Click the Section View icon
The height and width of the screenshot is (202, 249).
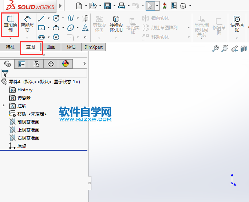pyautogui.click(x=244, y=49)
